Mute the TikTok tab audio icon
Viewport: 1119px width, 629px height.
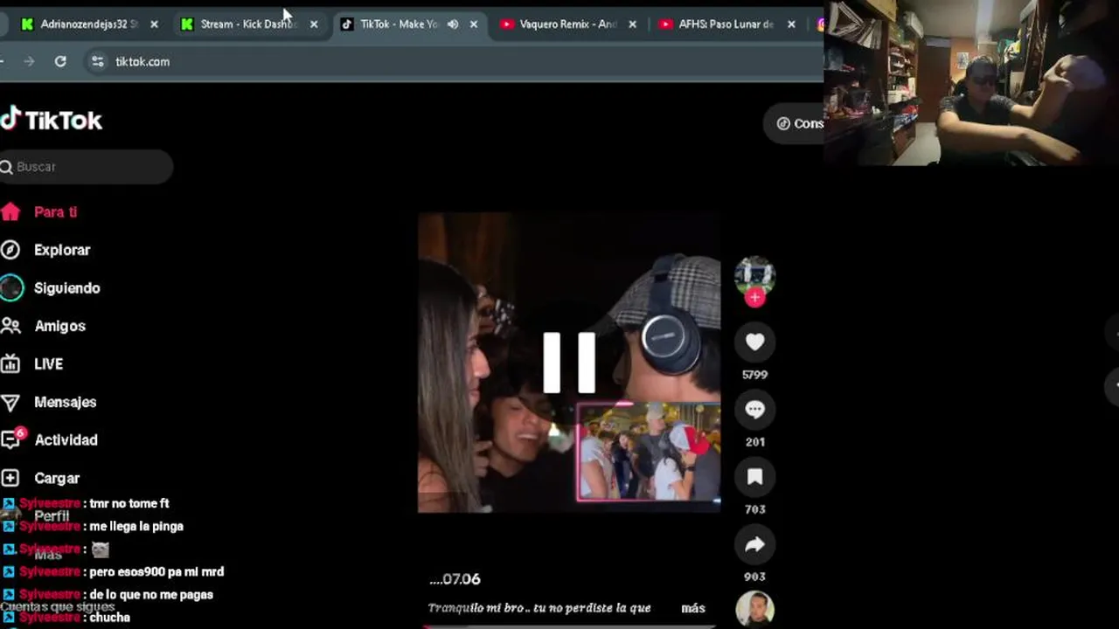453,24
